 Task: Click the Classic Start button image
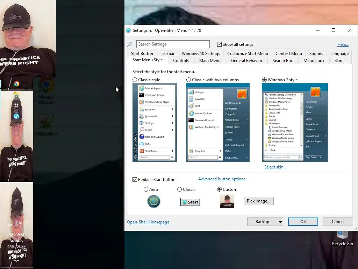pos(190,202)
